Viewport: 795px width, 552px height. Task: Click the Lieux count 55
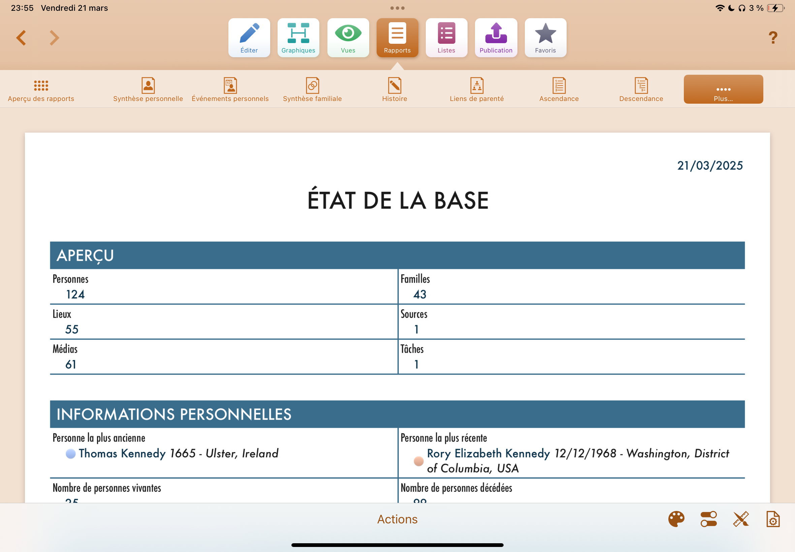72,329
